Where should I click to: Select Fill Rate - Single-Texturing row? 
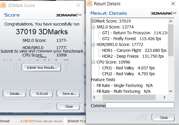click(x=125, y=85)
